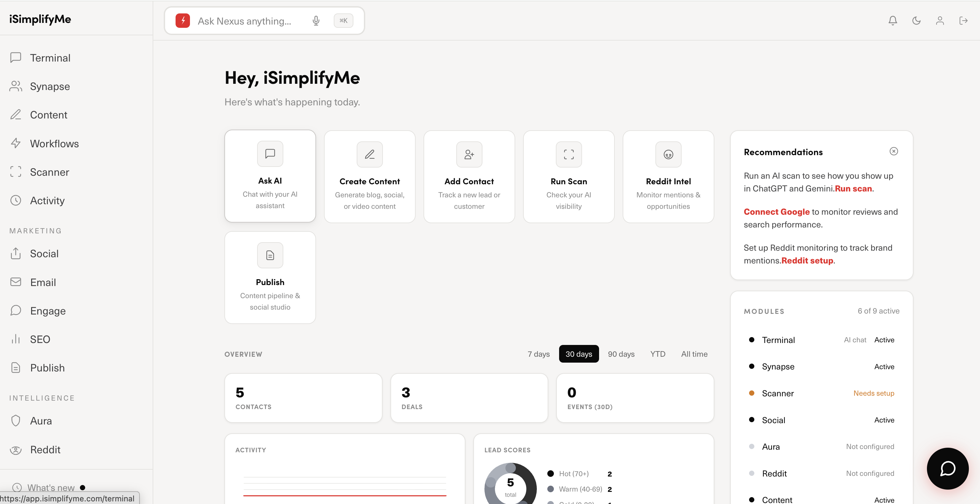Screen dimensions: 980x504
Task: Click the microphone icon in Nexus search
Action: pos(316,21)
